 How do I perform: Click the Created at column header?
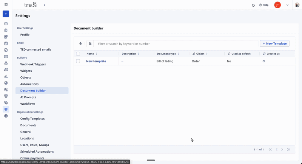click(x=271, y=54)
